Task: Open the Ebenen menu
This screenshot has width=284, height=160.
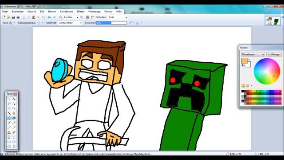Action: [x=52, y=12]
